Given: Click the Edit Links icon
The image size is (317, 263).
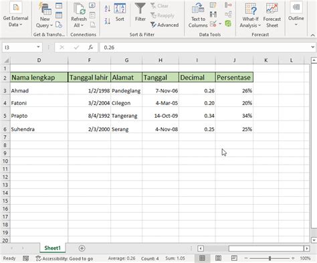Looking at the screenshot, I should click(x=92, y=25).
